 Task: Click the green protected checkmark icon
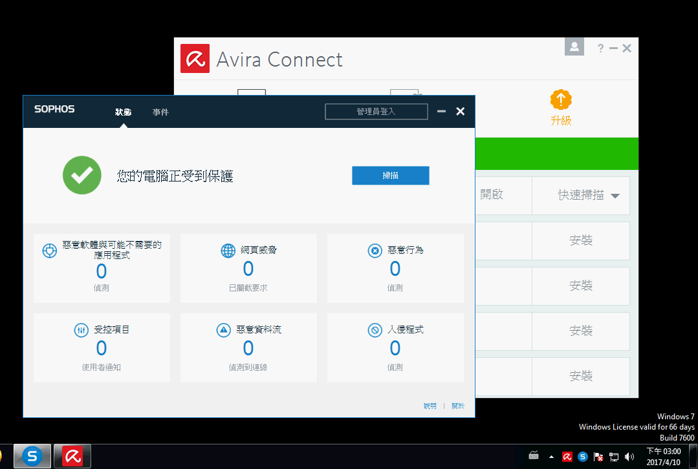point(82,175)
